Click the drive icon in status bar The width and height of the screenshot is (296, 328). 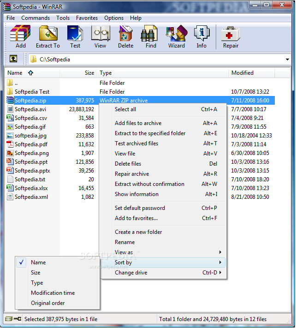(9, 319)
